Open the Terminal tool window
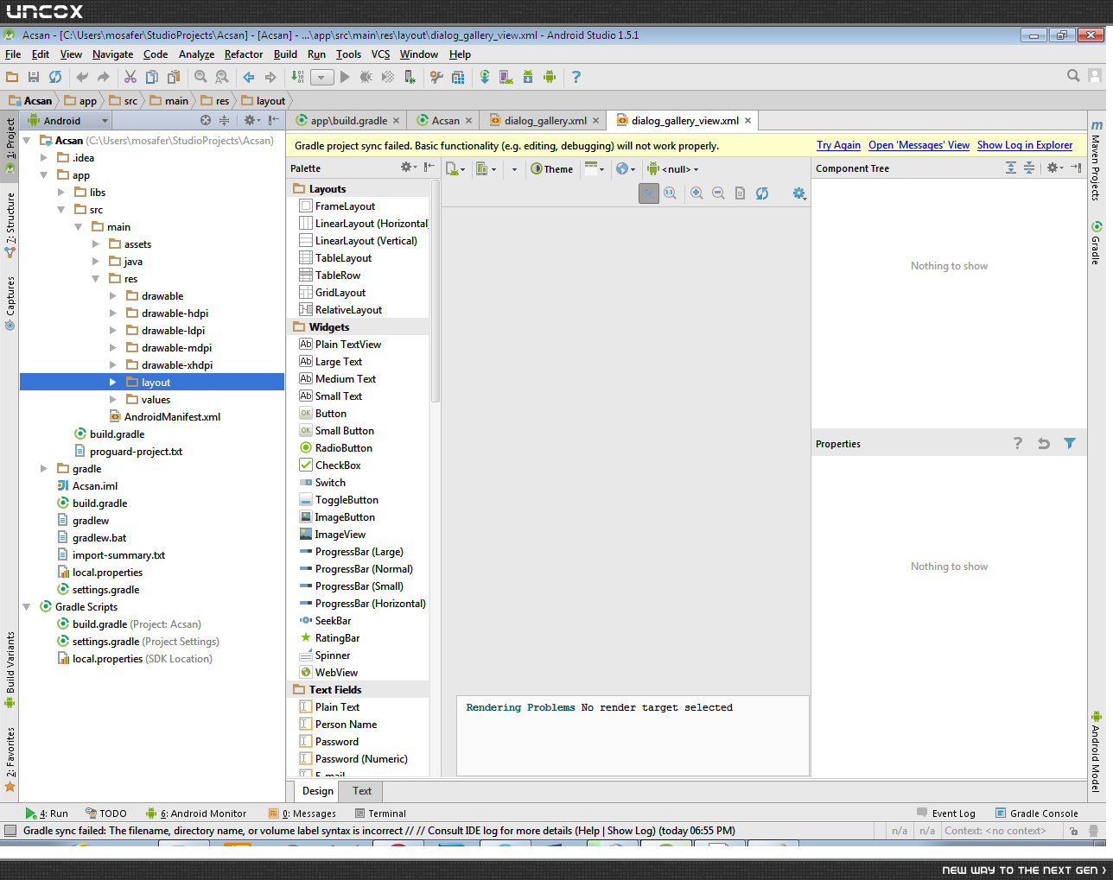The image size is (1113, 880). pos(380,814)
